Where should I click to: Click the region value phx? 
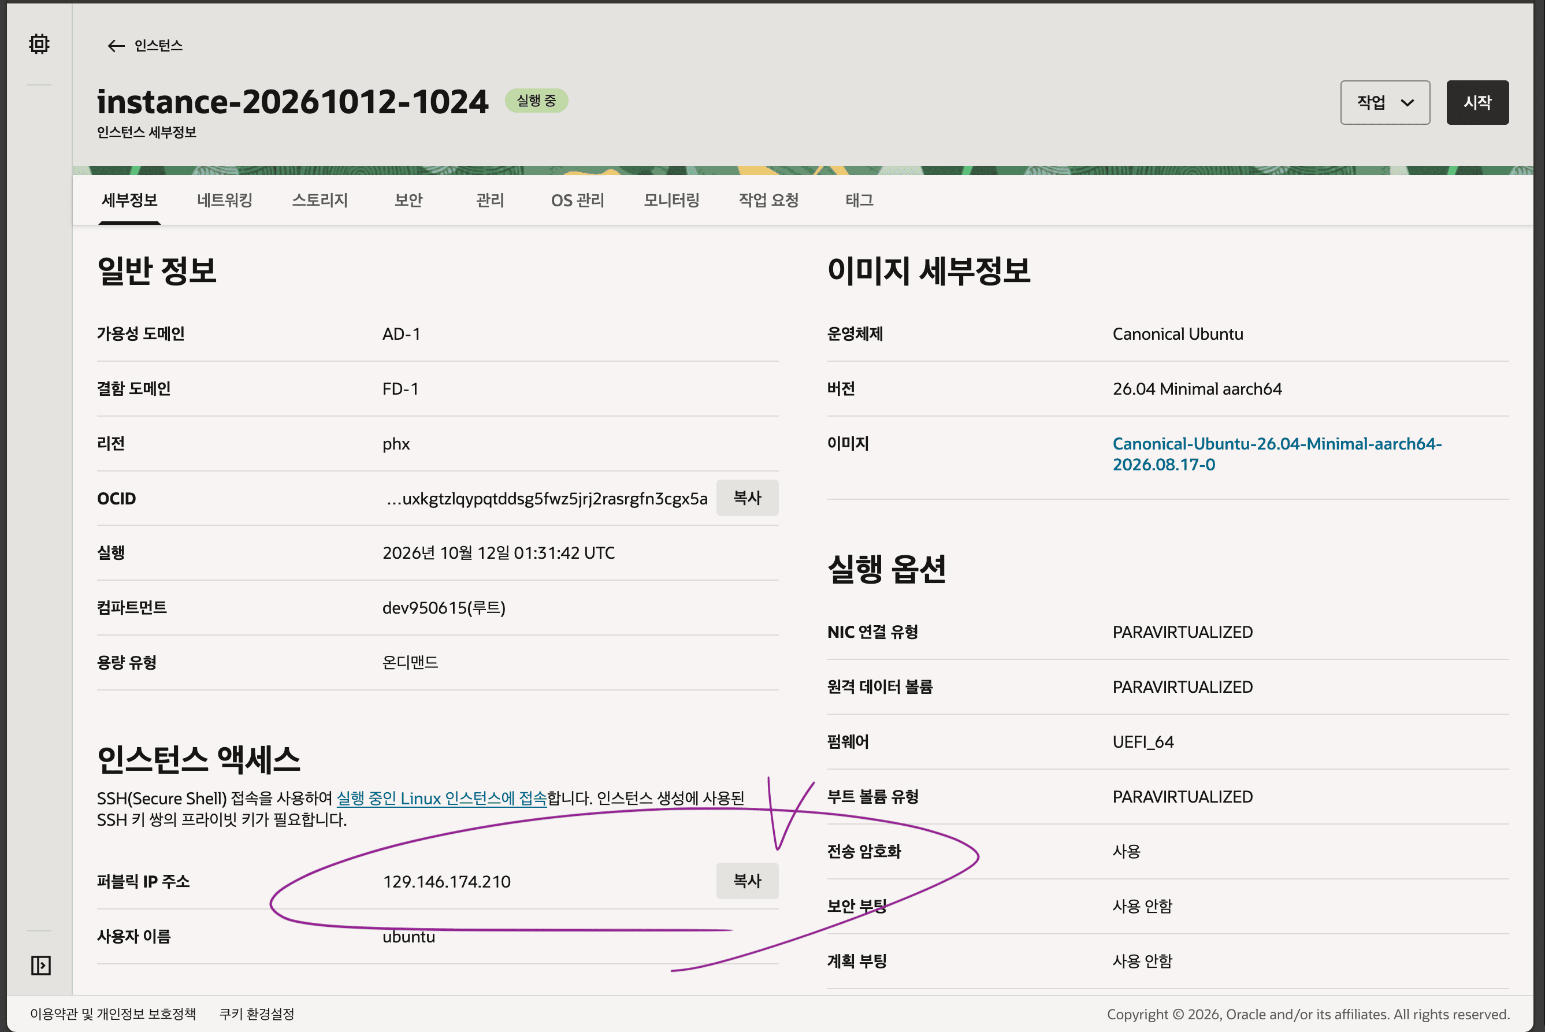396,444
